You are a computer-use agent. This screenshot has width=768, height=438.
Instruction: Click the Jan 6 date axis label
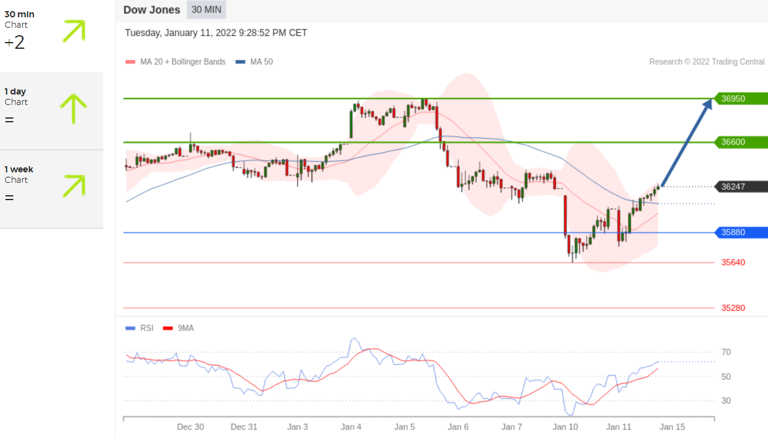[x=458, y=427]
